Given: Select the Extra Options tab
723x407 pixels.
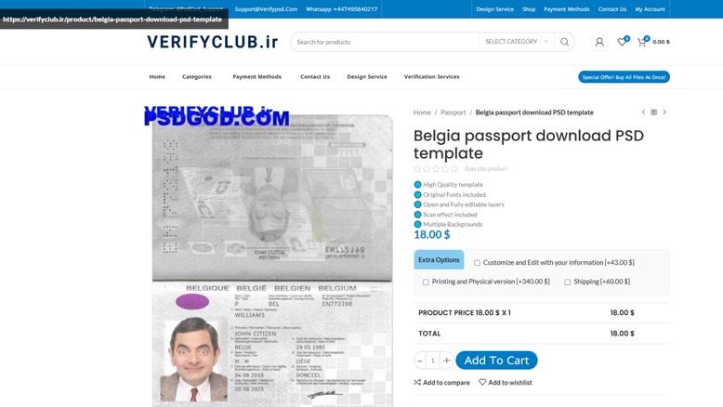Looking at the screenshot, I should pos(439,260).
